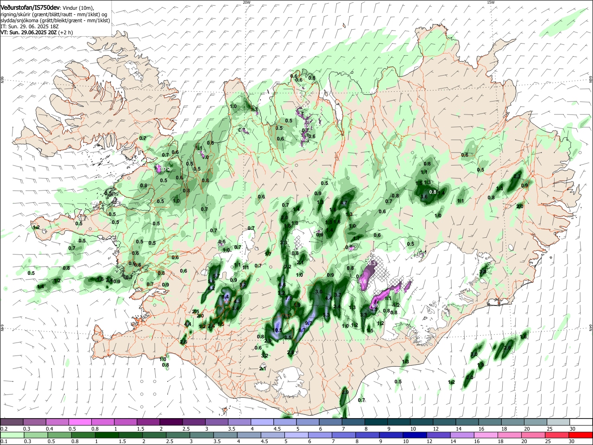Click the 'rigning/skúrir' legend description line
This screenshot has width=593, height=445.
[x=54, y=15]
